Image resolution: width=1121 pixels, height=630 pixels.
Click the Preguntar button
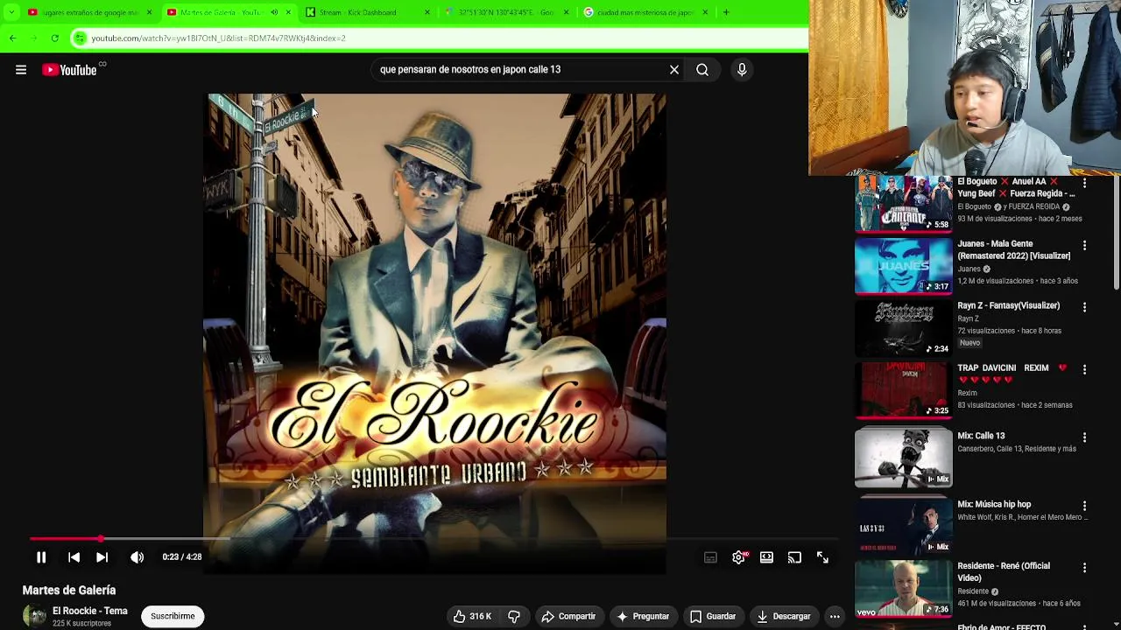[x=643, y=616]
